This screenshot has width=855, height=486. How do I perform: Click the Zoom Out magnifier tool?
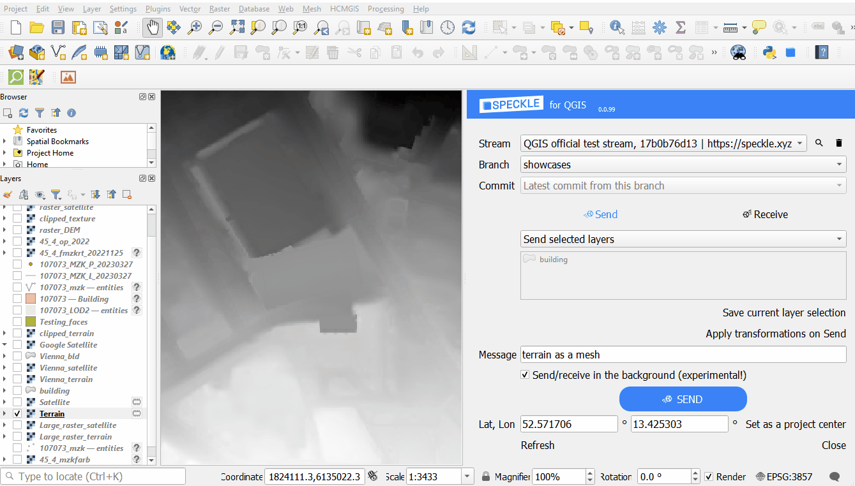pyautogui.click(x=216, y=27)
